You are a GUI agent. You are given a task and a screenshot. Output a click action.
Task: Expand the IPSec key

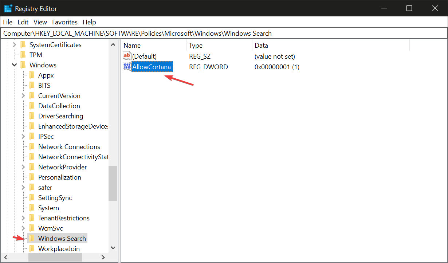coord(23,137)
